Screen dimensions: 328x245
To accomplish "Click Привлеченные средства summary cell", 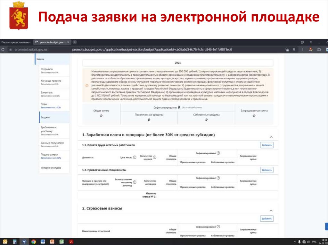I will pyautogui.click(x=149, y=118).
